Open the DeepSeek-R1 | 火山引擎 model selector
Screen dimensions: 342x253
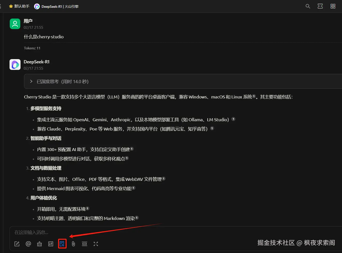[x=57, y=7]
